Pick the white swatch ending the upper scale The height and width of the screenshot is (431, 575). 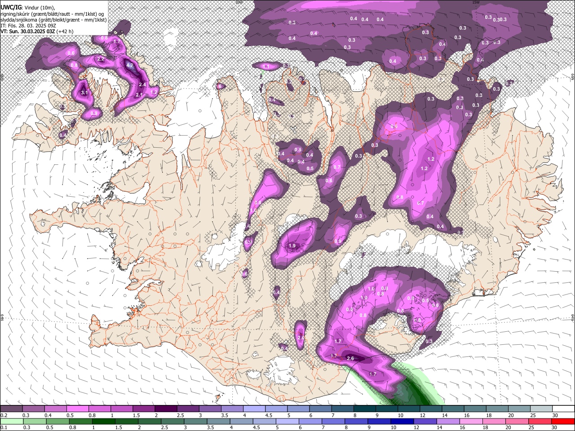pyautogui.click(x=563, y=409)
